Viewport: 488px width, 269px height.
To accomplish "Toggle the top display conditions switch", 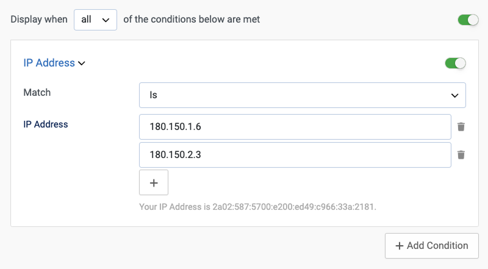I will [468, 20].
